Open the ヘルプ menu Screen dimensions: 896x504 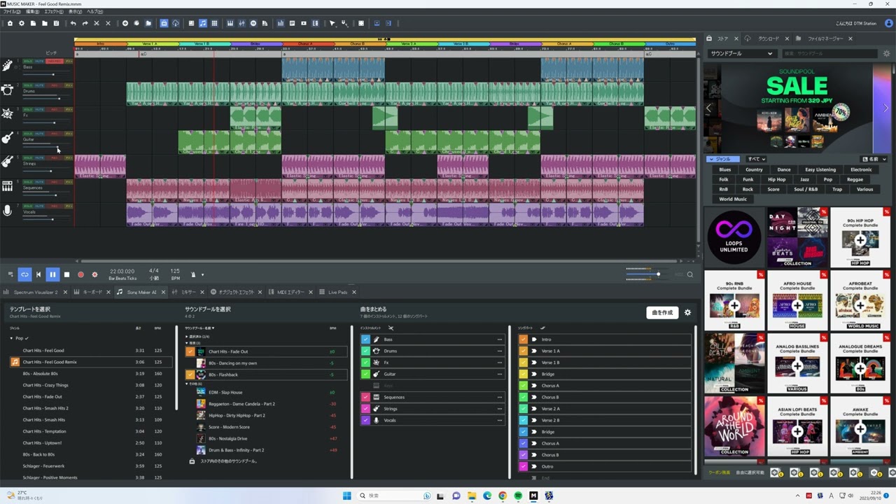pos(95,12)
